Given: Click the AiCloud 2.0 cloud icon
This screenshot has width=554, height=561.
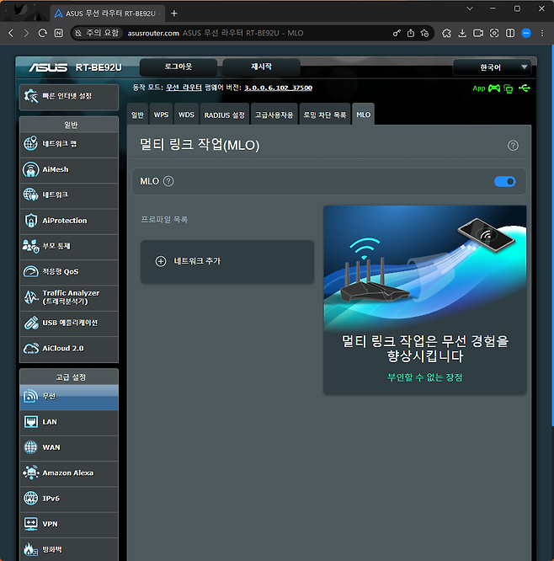Looking at the screenshot, I should pyautogui.click(x=31, y=348).
